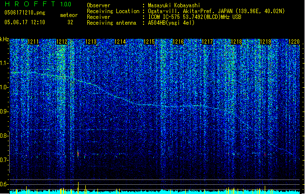Click the HROFFT 1.0.0 title text

[38, 4]
